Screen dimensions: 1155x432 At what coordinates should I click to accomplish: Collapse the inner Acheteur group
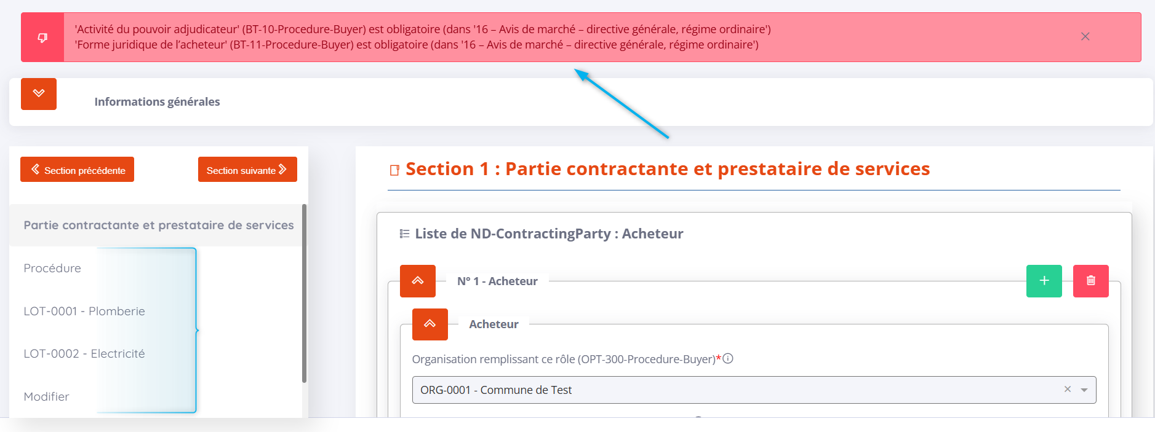tap(430, 324)
